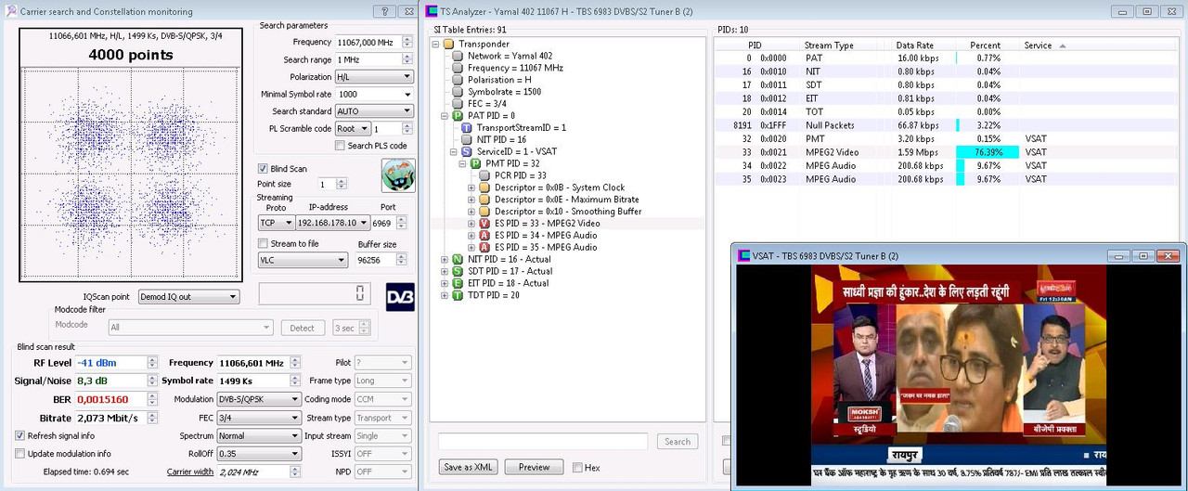Toggle the Blind Scan checkbox
The width and height of the screenshot is (1188, 491).
(263, 169)
